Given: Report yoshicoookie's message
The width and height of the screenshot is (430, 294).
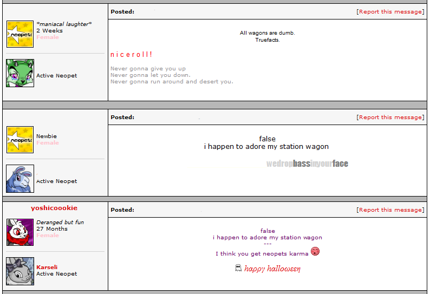Looking at the screenshot, I should pyautogui.click(x=390, y=210).
